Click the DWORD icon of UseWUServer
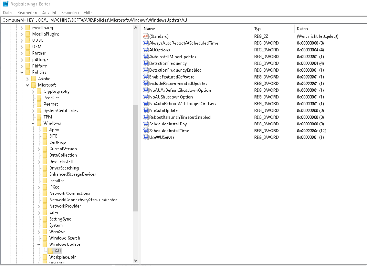367x266 pixels. click(146, 137)
